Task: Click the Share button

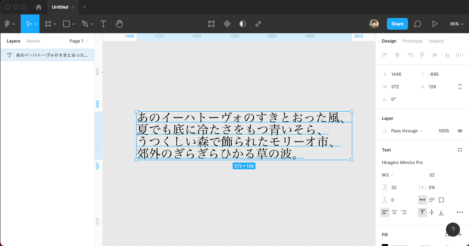Action: coord(397,24)
